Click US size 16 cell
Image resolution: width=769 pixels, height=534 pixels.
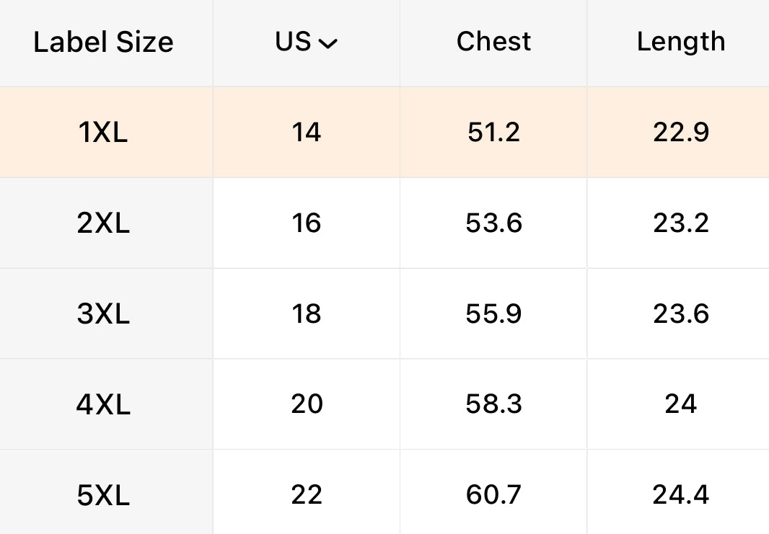[307, 223]
